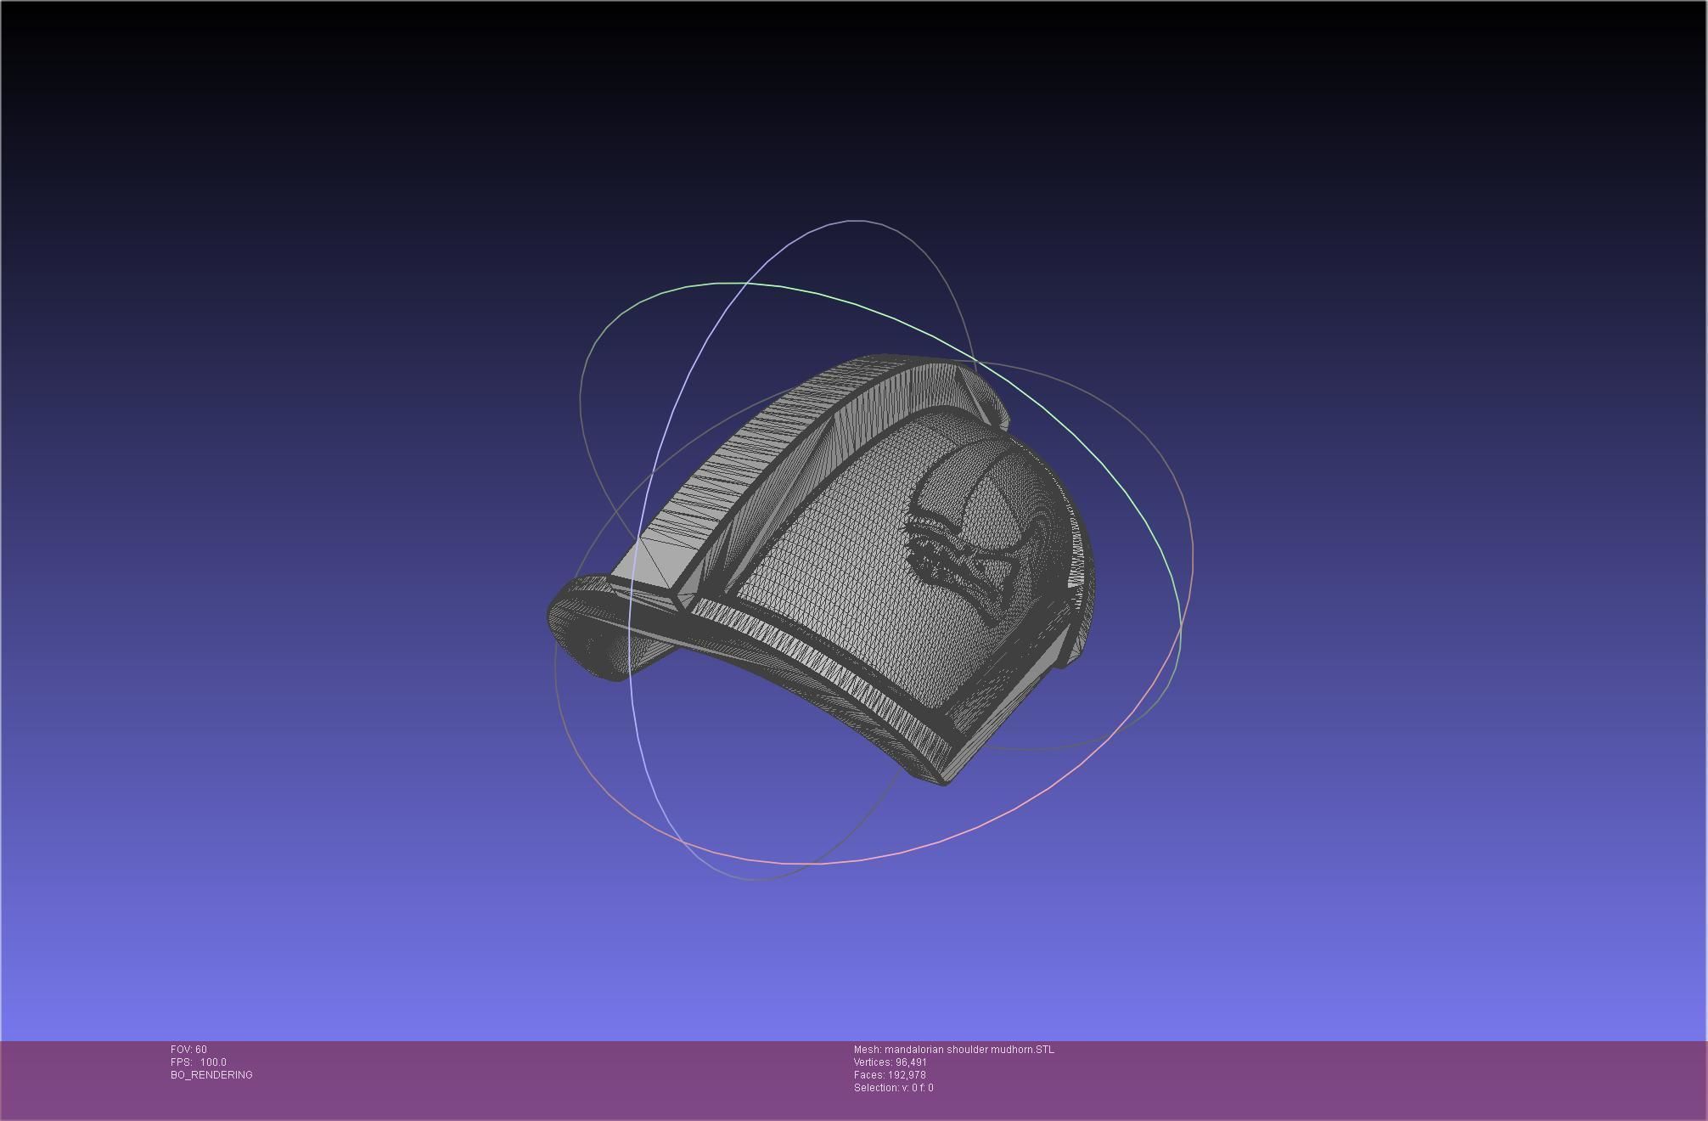Click the 'Faces: 192,978' info line
Screen dimensions: 1708x1121
tap(890, 1075)
